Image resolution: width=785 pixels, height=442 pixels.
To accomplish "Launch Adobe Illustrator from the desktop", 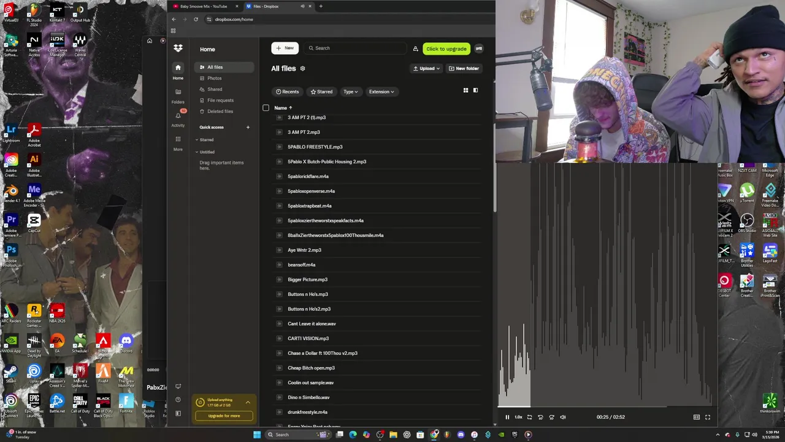I will pyautogui.click(x=34, y=165).
